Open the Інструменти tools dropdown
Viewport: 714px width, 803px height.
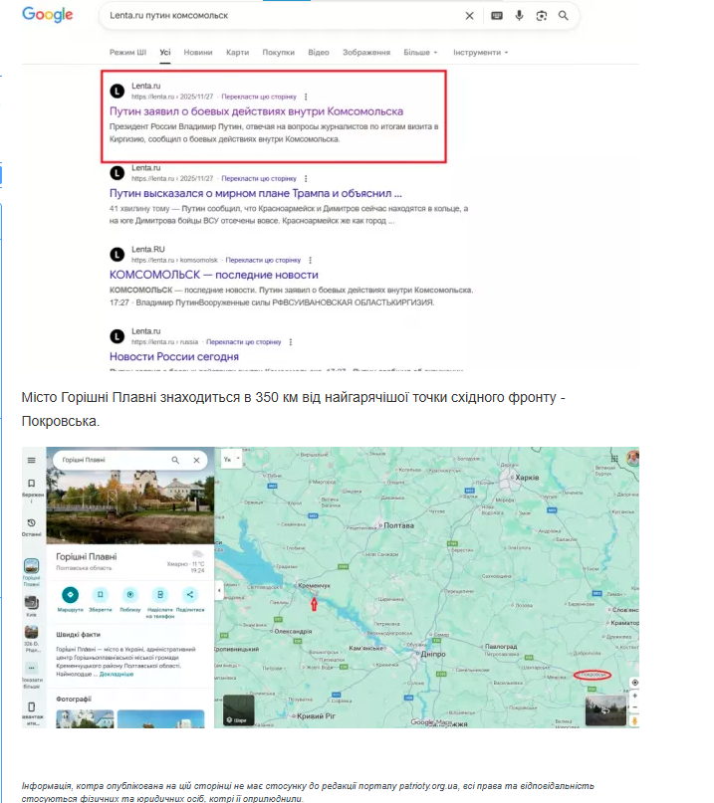[x=480, y=52]
